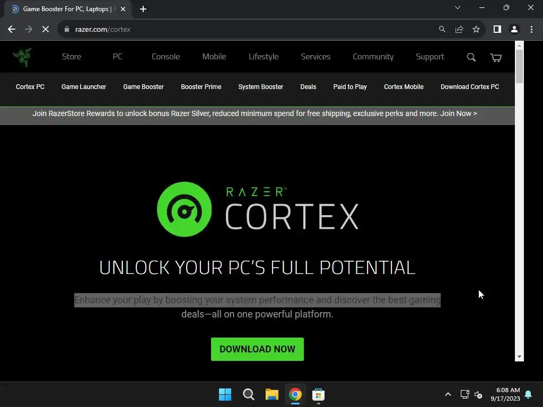Open Cortex Mobile link
This screenshot has width=543, height=407.
click(x=404, y=87)
